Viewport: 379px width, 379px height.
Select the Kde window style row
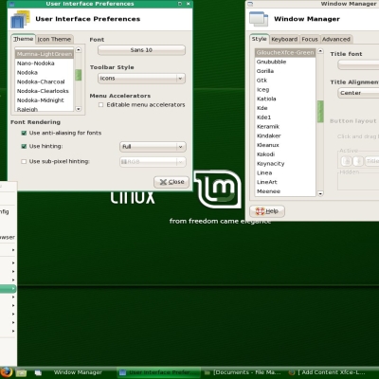pos(285,108)
